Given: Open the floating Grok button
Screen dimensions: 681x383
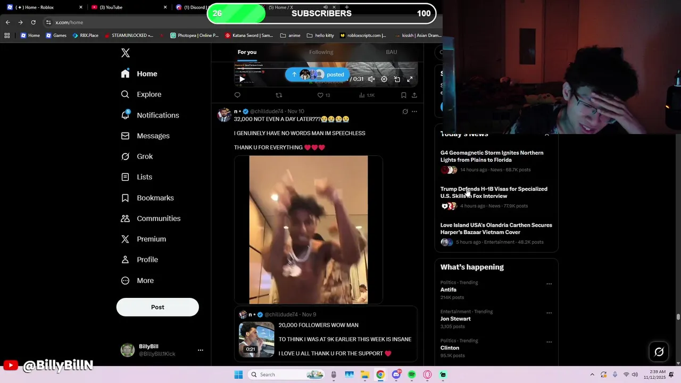Looking at the screenshot, I should (659, 352).
